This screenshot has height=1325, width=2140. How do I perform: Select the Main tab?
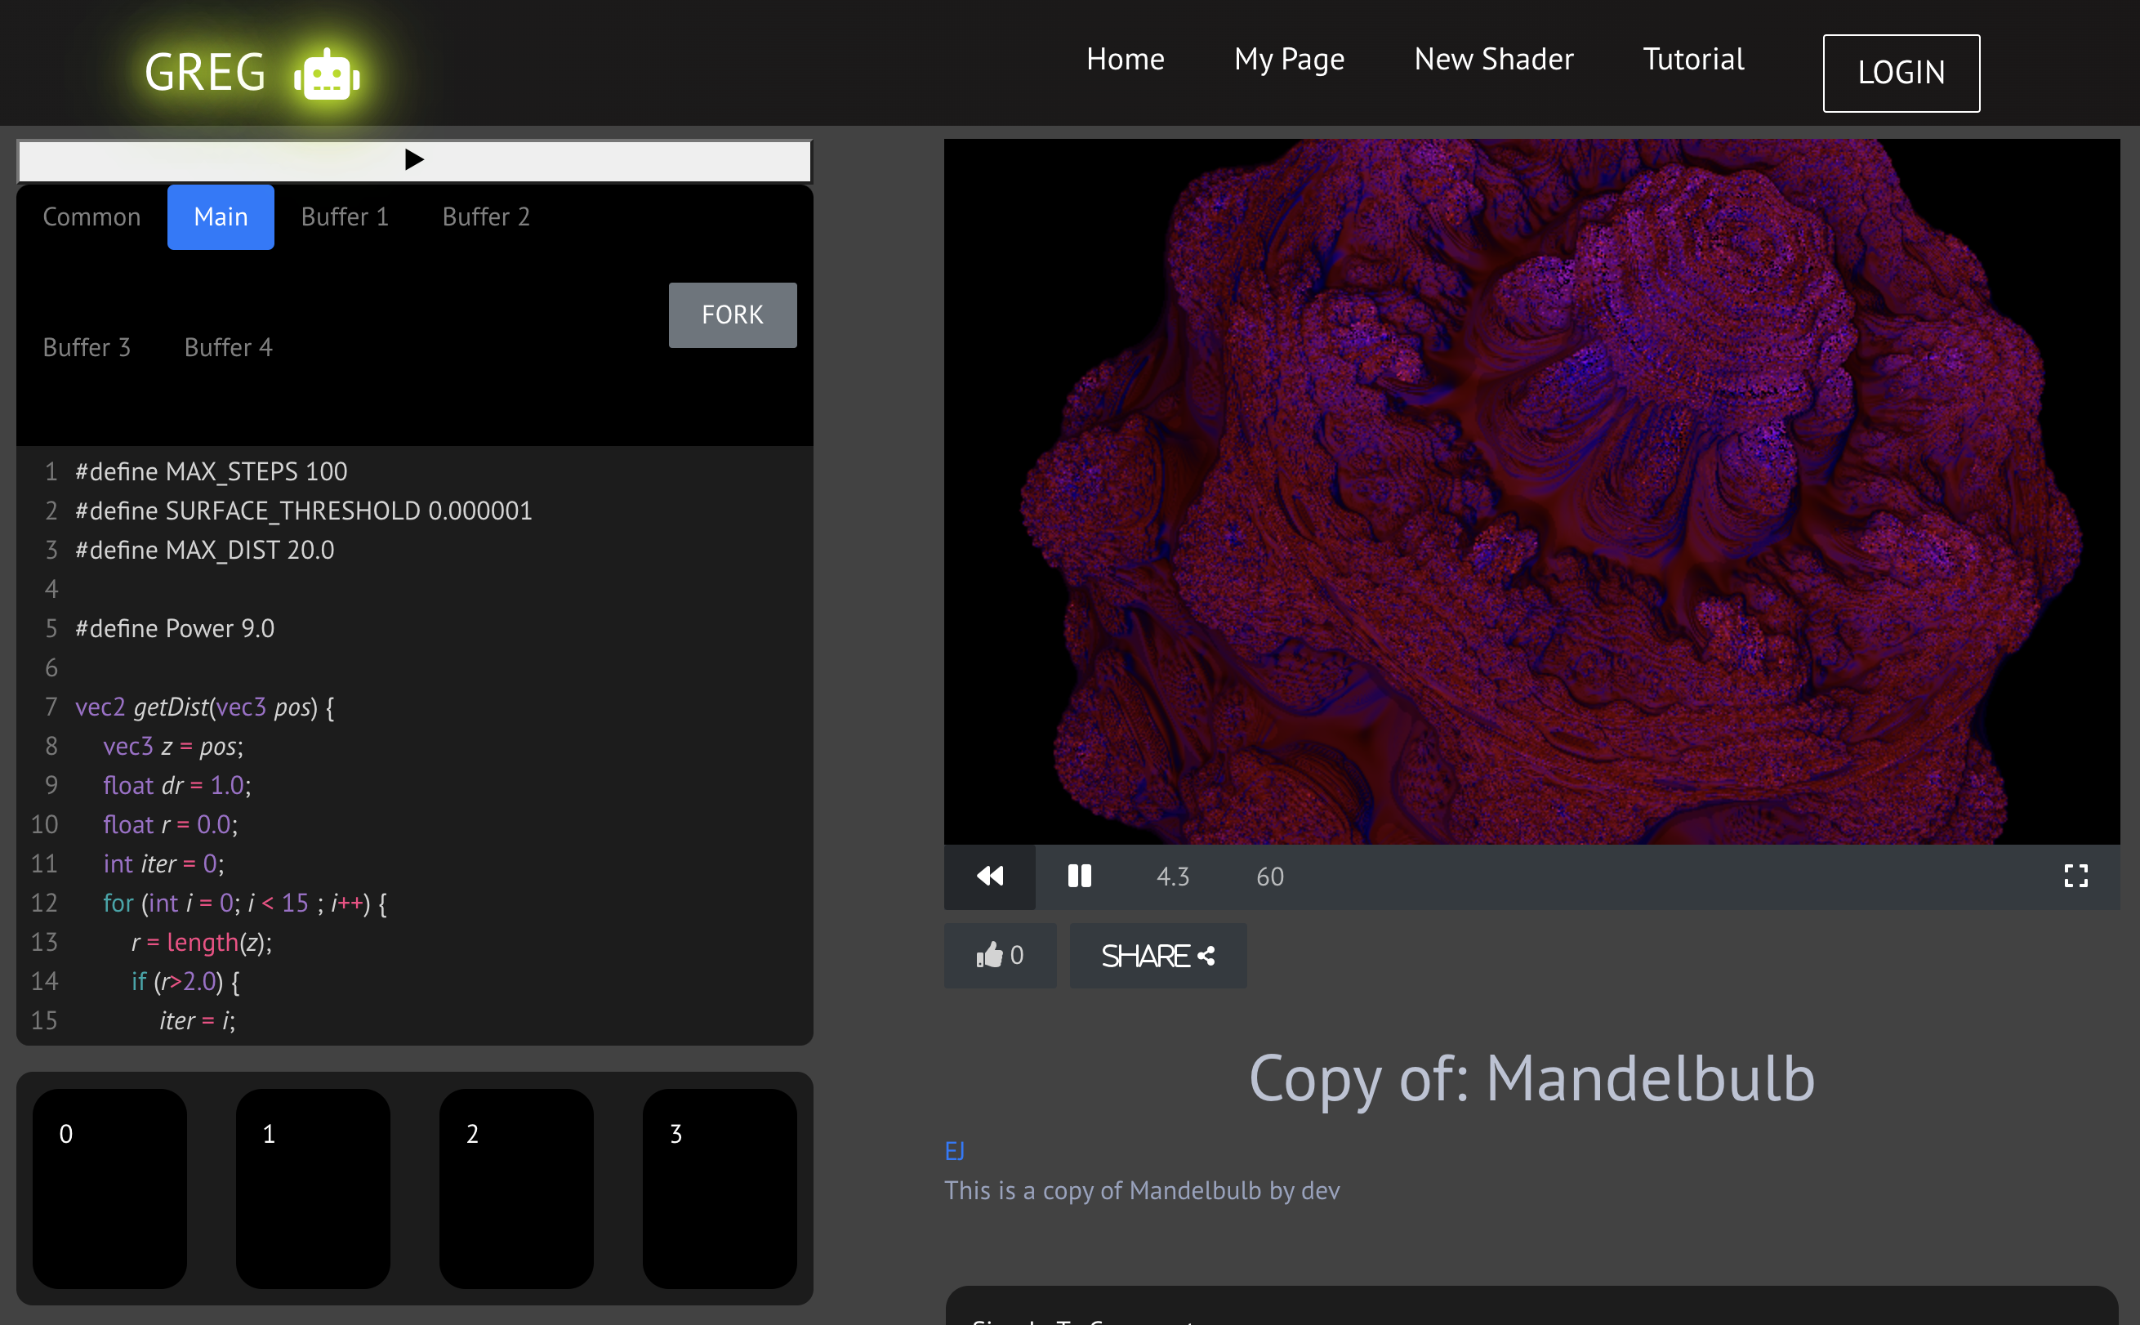(221, 216)
